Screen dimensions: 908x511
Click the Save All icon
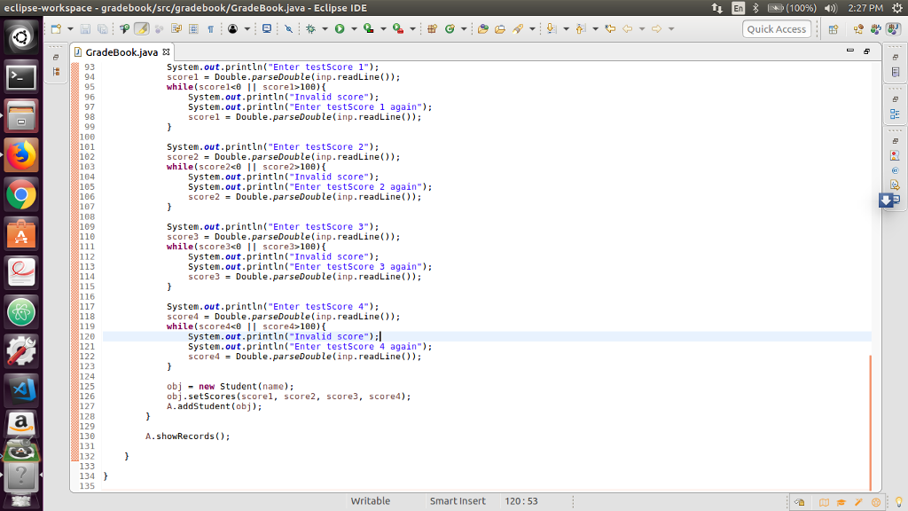coord(103,28)
